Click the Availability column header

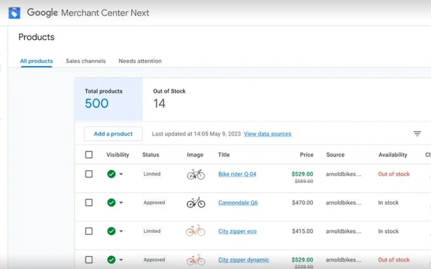coord(393,155)
